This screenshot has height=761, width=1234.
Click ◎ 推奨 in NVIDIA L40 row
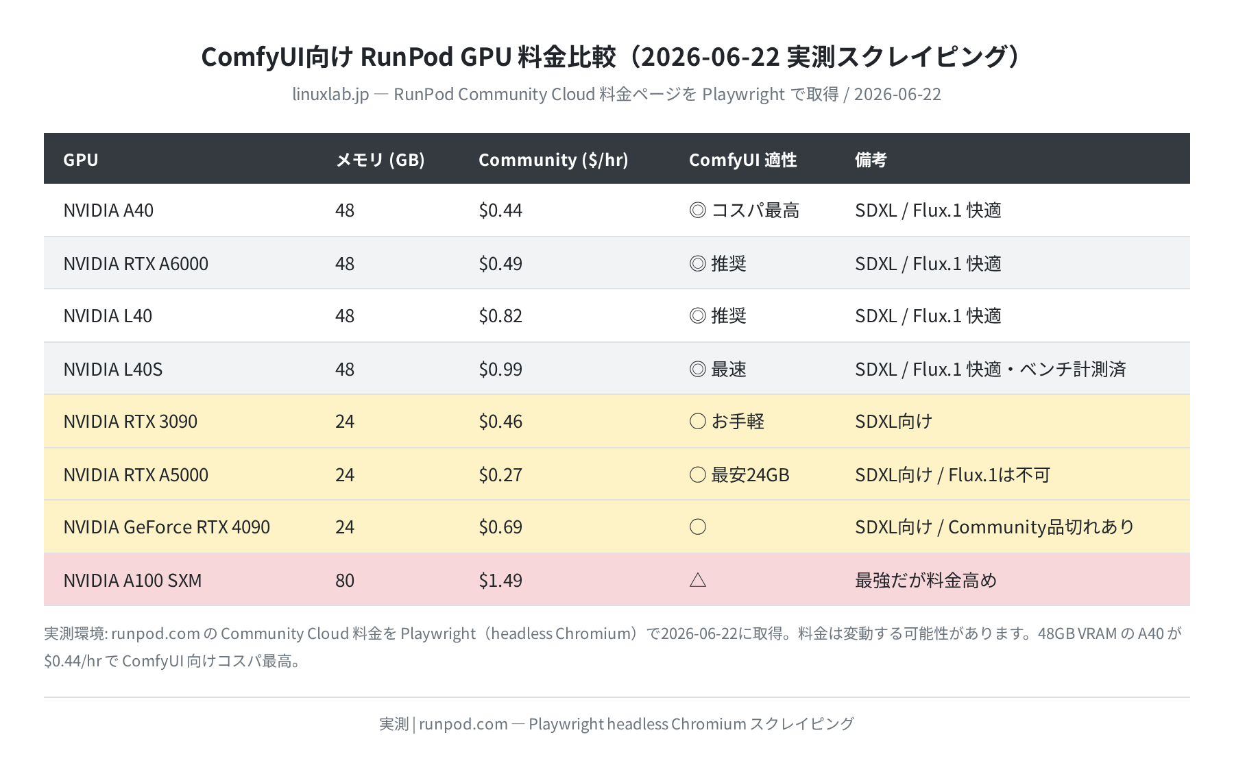point(718,315)
